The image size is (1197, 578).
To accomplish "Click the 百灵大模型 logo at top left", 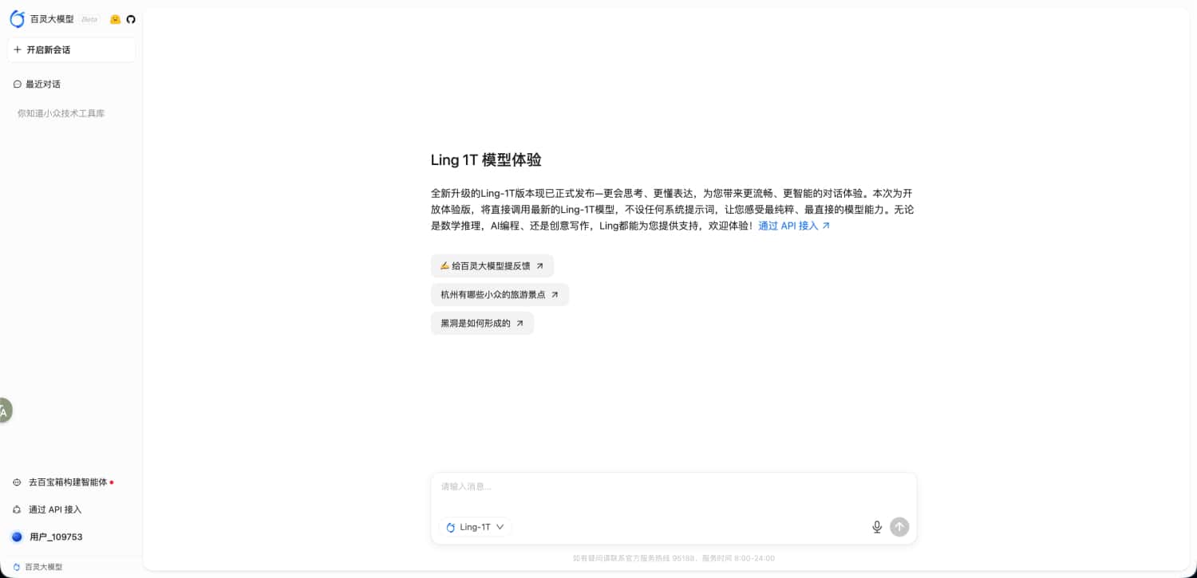I will click(42, 19).
